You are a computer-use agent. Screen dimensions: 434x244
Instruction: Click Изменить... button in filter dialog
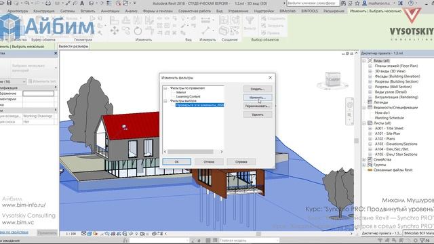(x=258, y=98)
